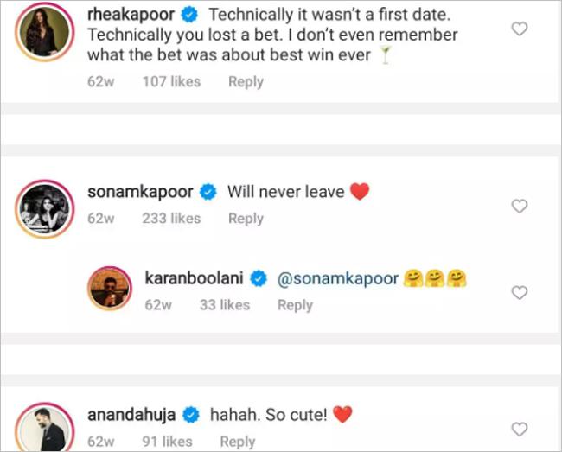Like sonamkapoor's 'Will never leave' comment
Image resolution: width=562 pixels, height=452 pixels.
519,206
